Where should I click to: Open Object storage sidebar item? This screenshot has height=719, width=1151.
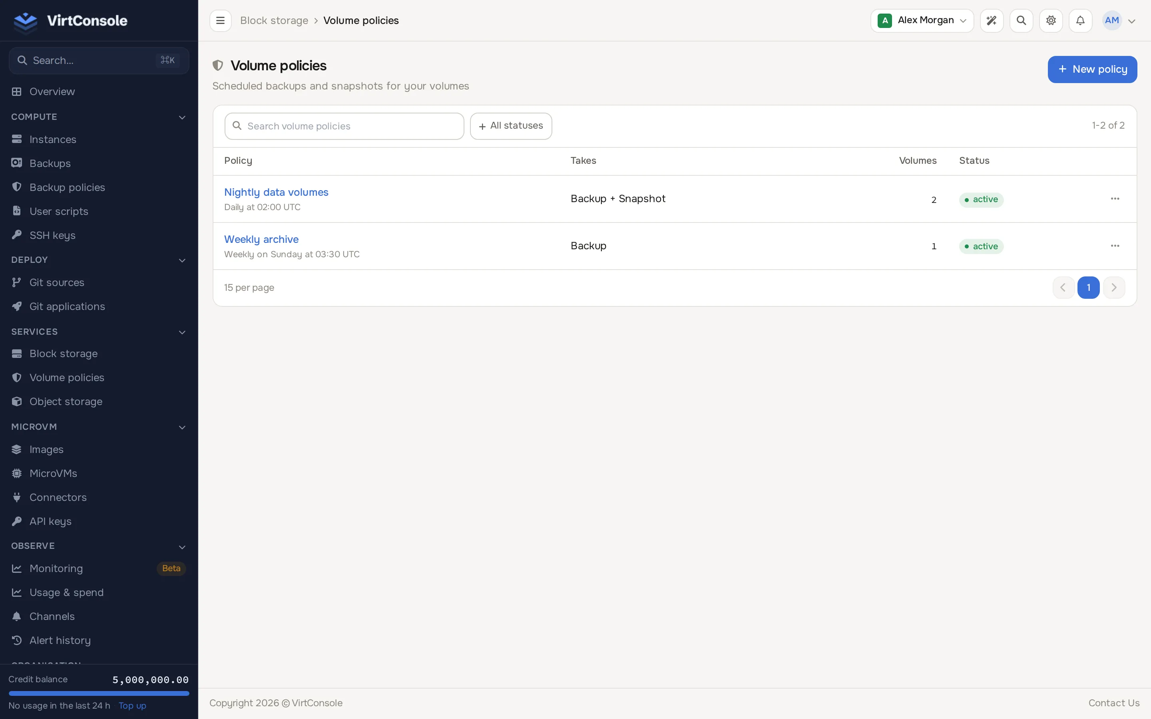coord(99,401)
